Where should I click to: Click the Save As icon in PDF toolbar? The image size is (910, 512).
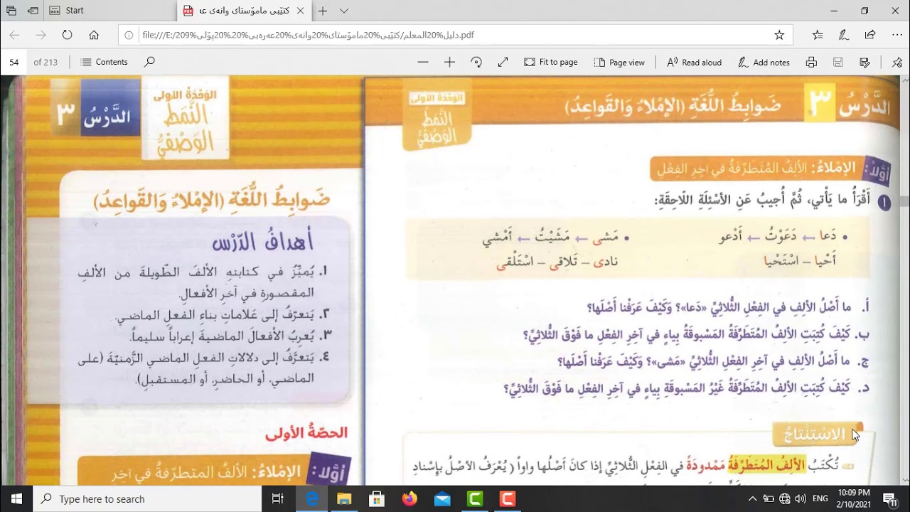click(864, 62)
